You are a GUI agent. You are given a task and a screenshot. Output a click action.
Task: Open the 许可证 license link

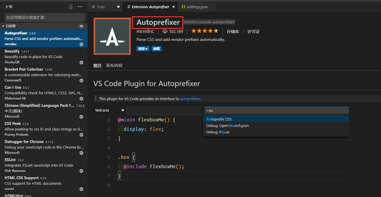click(x=254, y=32)
